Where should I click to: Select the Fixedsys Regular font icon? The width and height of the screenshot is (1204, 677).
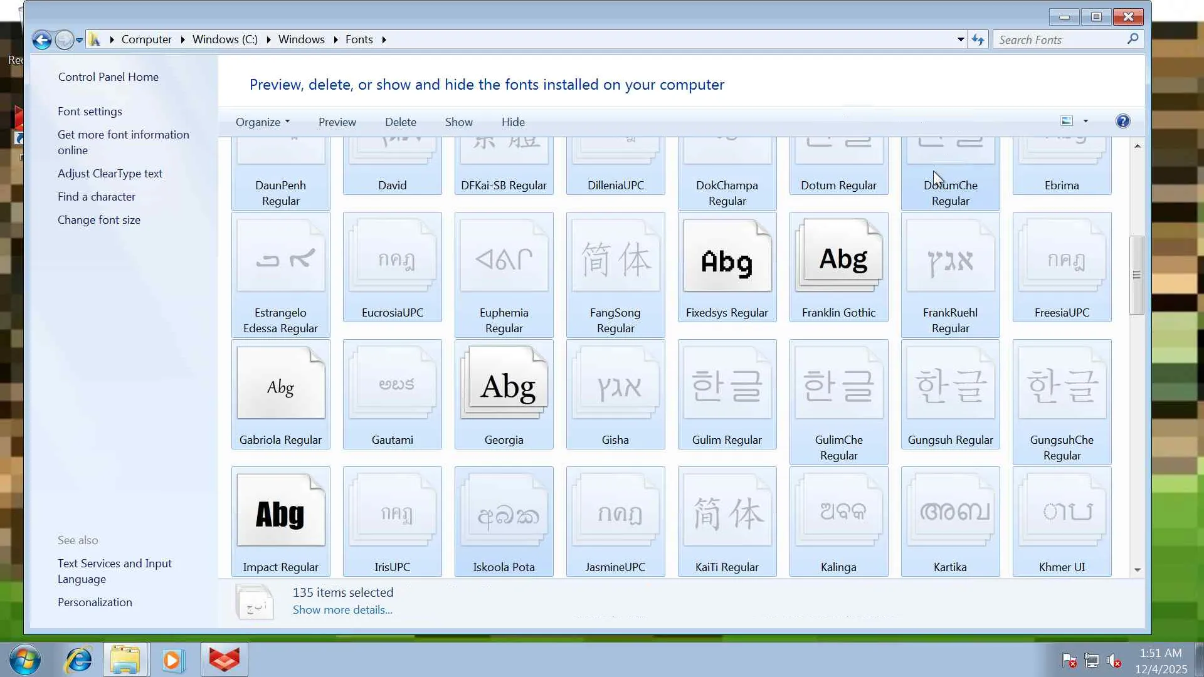pos(727,257)
